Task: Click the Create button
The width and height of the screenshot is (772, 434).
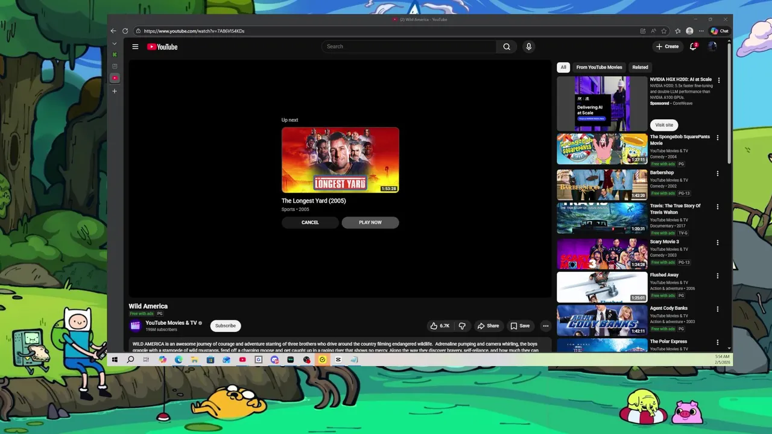Action: (x=668, y=46)
